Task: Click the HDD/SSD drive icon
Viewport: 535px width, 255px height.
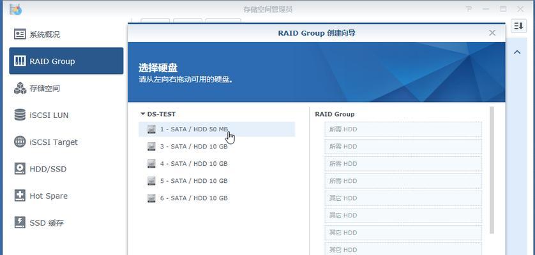Action: [x=20, y=168]
